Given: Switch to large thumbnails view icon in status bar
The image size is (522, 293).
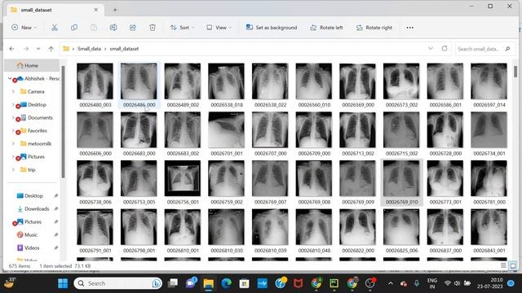Looking at the screenshot, I should click(513, 266).
